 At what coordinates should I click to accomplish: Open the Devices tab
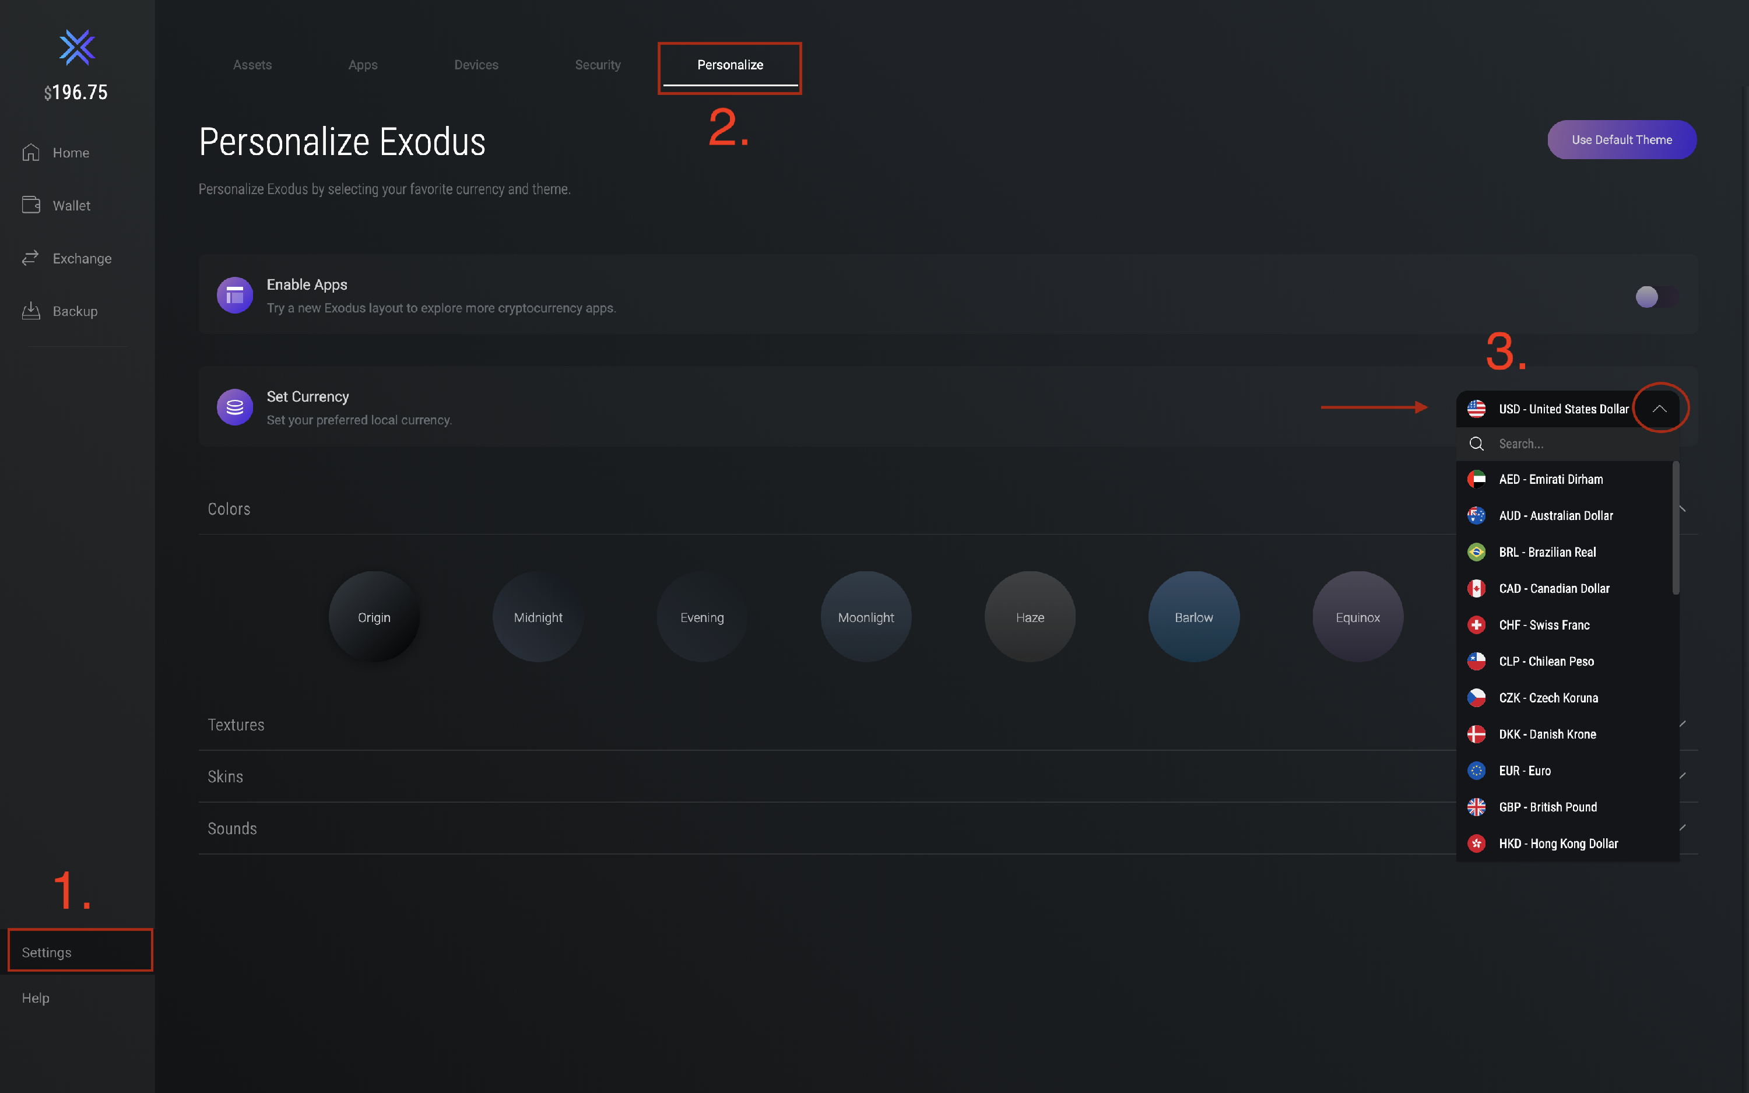[476, 64]
